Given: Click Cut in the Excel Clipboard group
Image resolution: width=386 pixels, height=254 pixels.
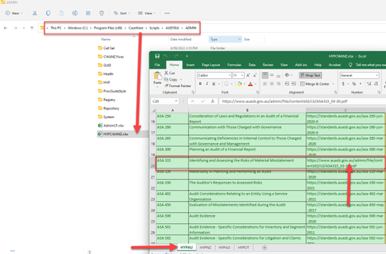Looking at the screenshot, I should coord(170,73).
